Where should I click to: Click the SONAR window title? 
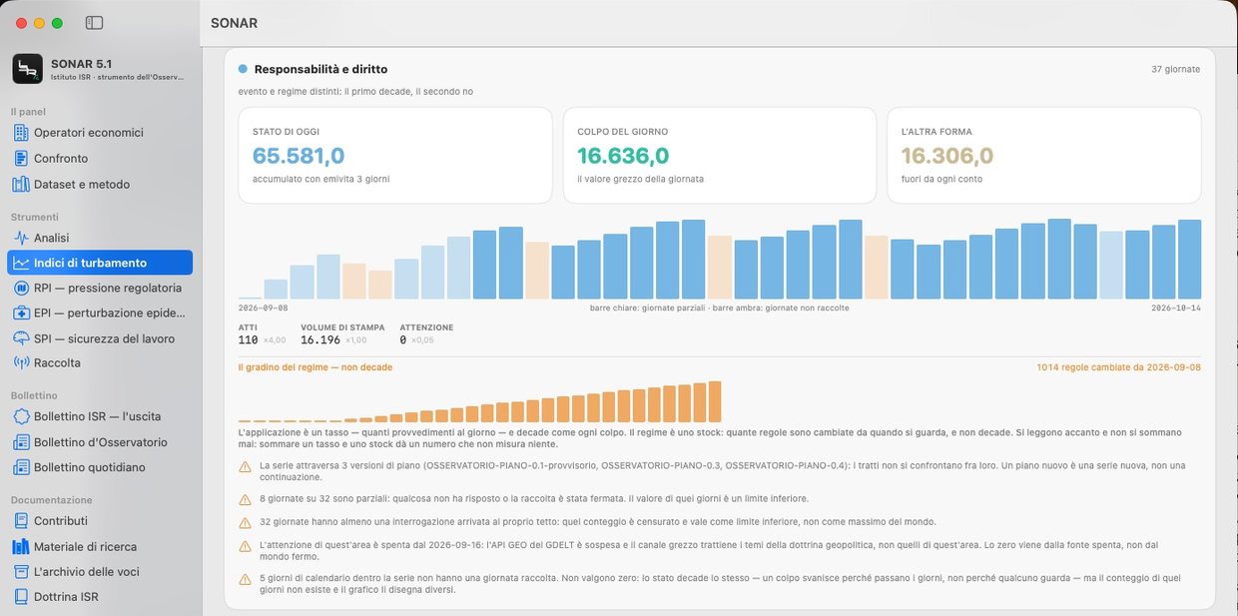click(x=234, y=23)
